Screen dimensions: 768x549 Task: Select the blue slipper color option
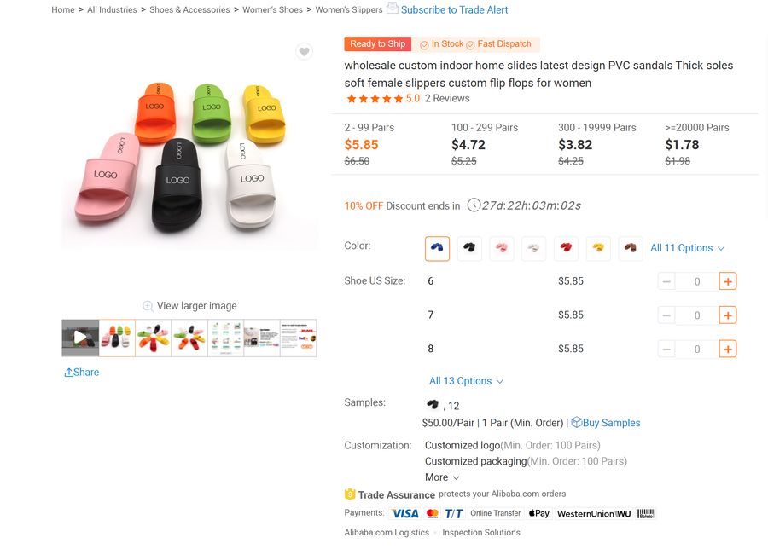438,248
